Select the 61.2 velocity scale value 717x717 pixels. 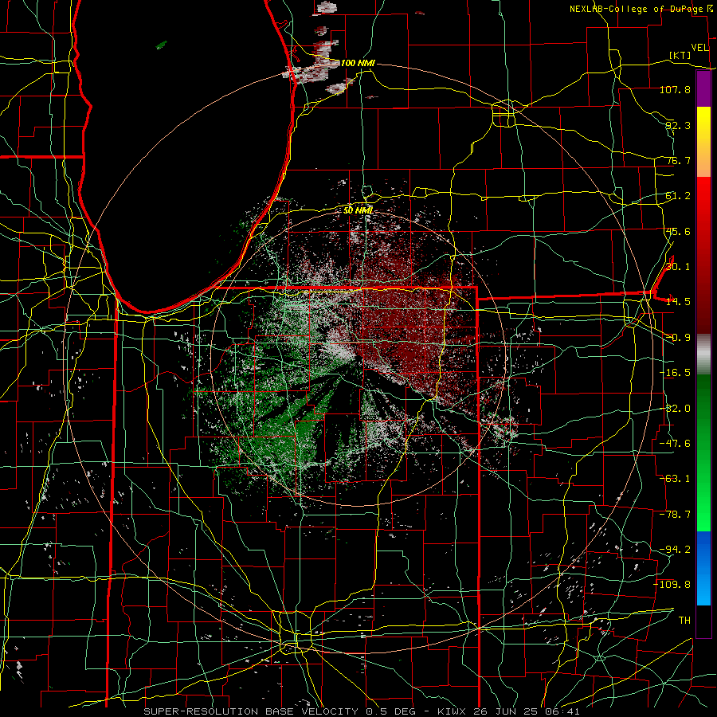678,196
